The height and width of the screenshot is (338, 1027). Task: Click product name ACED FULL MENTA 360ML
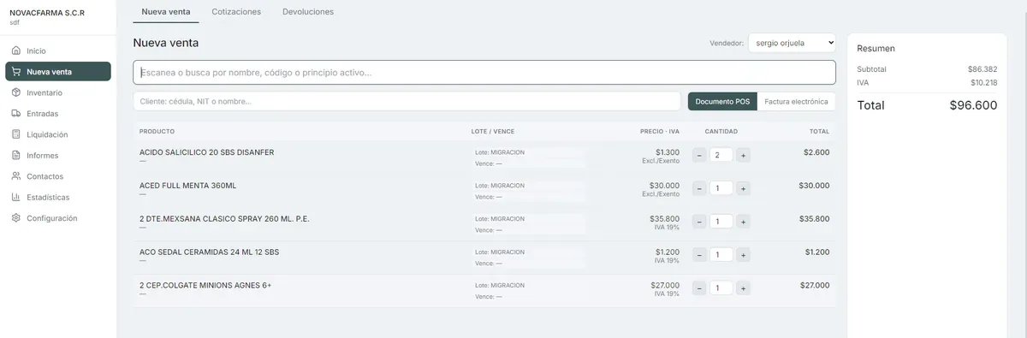(187, 185)
